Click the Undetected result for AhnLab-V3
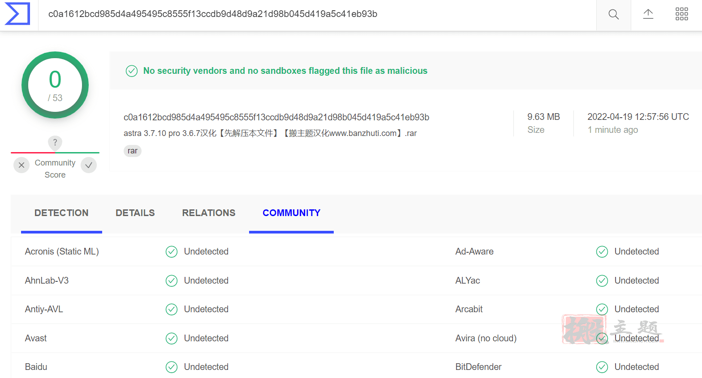The width and height of the screenshot is (702, 378). coord(206,280)
